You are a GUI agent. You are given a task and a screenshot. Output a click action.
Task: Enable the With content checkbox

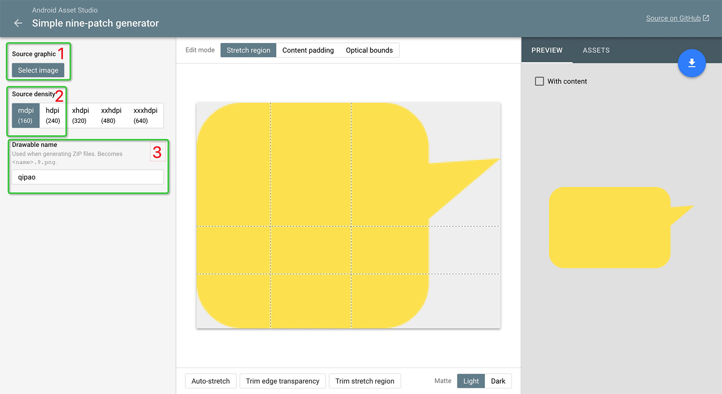coord(539,81)
